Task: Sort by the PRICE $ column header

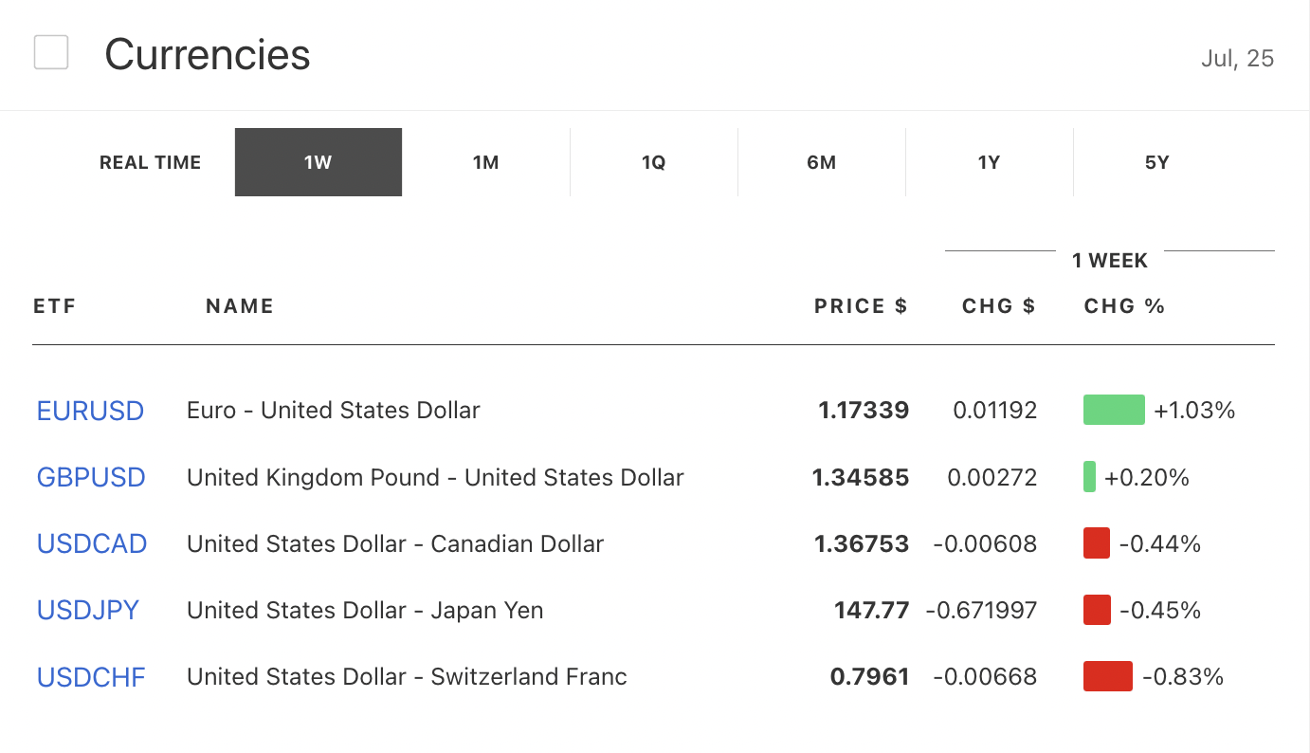Action: pyautogui.click(x=861, y=306)
